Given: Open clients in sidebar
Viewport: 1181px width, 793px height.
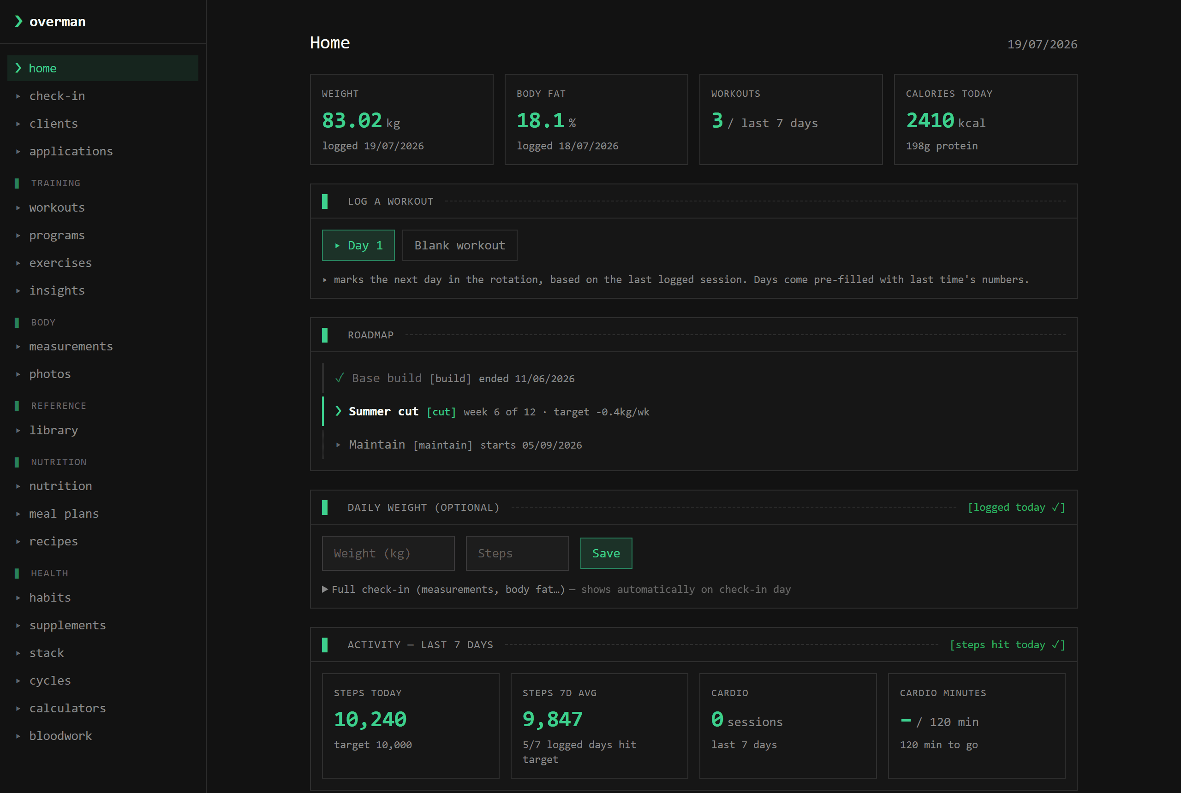Looking at the screenshot, I should coord(103,124).
